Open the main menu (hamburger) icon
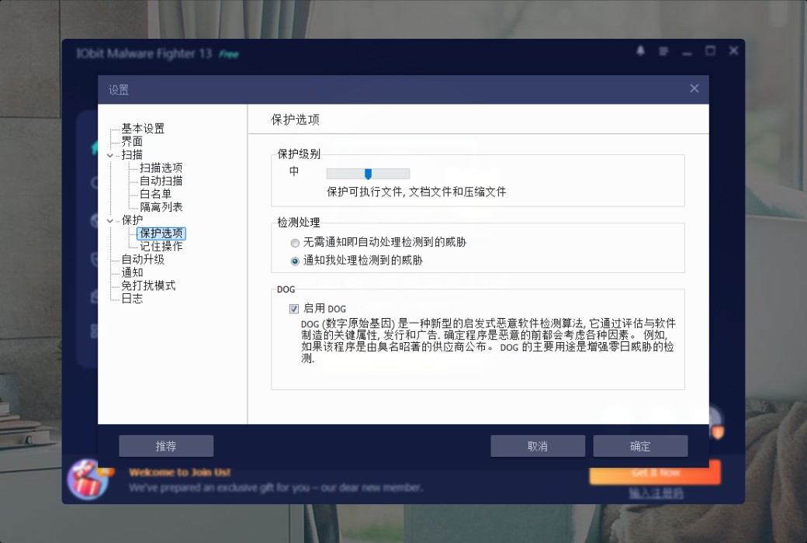Image resolution: width=807 pixels, height=543 pixels. coord(663,50)
